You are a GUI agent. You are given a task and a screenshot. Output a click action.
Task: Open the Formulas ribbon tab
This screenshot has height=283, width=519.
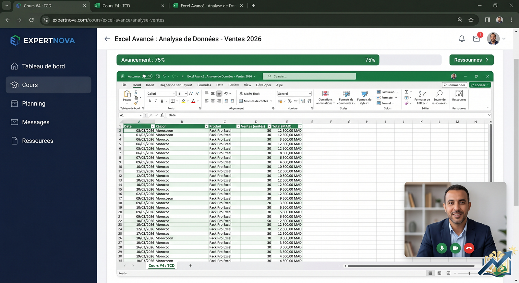coord(204,85)
